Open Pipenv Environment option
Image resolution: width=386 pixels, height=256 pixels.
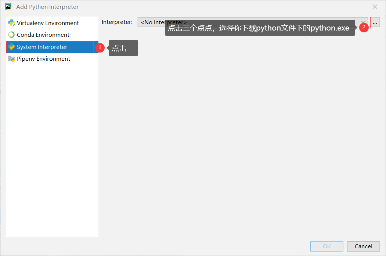coord(52,59)
